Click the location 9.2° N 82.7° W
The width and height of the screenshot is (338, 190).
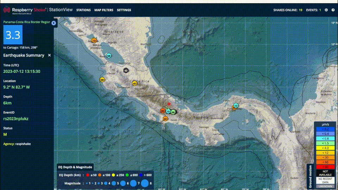tap(17, 87)
